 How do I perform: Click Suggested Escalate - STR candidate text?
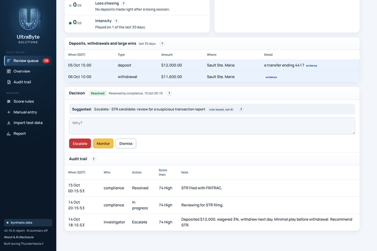point(138,109)
